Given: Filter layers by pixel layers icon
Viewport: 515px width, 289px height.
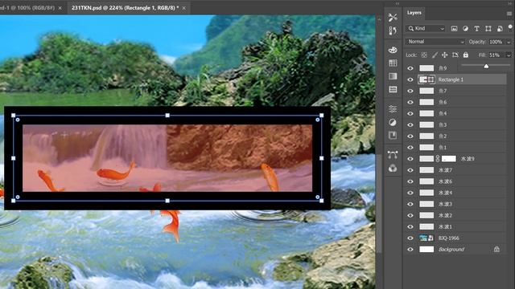Looking at the screenshot, I should pos(454,29).
